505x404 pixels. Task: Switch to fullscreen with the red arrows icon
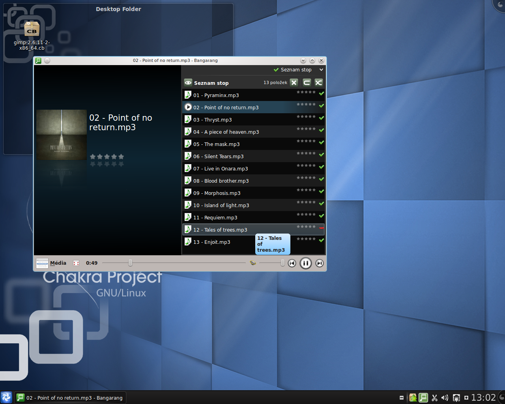click(76, 263)
